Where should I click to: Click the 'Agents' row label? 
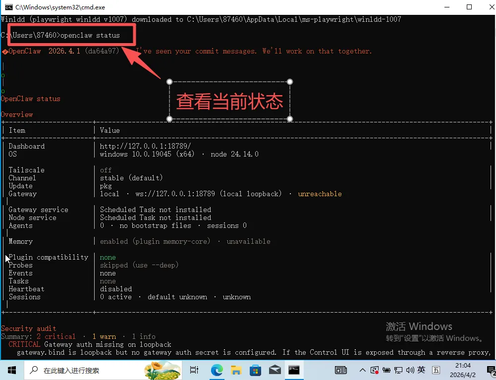pos(20,225)
